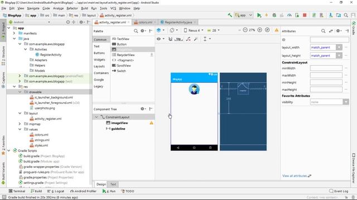The image size is (357, 200).
Task: Click the user avatar image in preview
Action: 194,89
